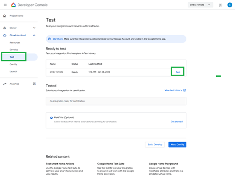
Task: Select Certify in the sidebar
Action: tap(13, 64)
